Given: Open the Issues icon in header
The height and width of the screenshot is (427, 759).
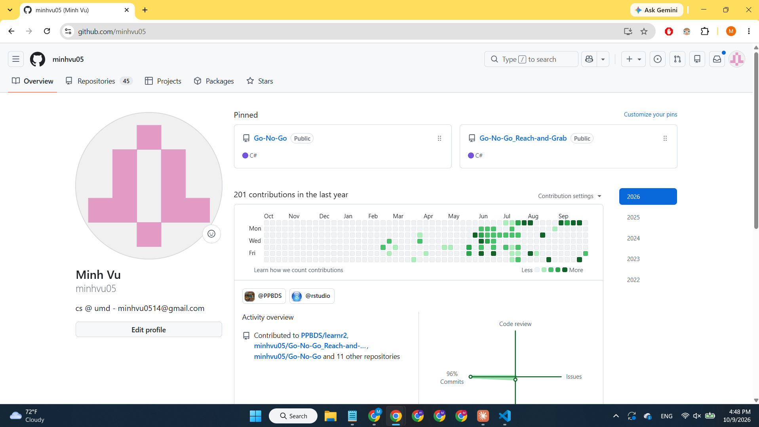Looking at the screenshot, I should tap(658, 59).
